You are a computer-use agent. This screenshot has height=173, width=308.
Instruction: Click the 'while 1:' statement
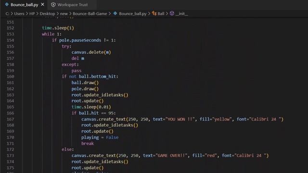[51, 34]
